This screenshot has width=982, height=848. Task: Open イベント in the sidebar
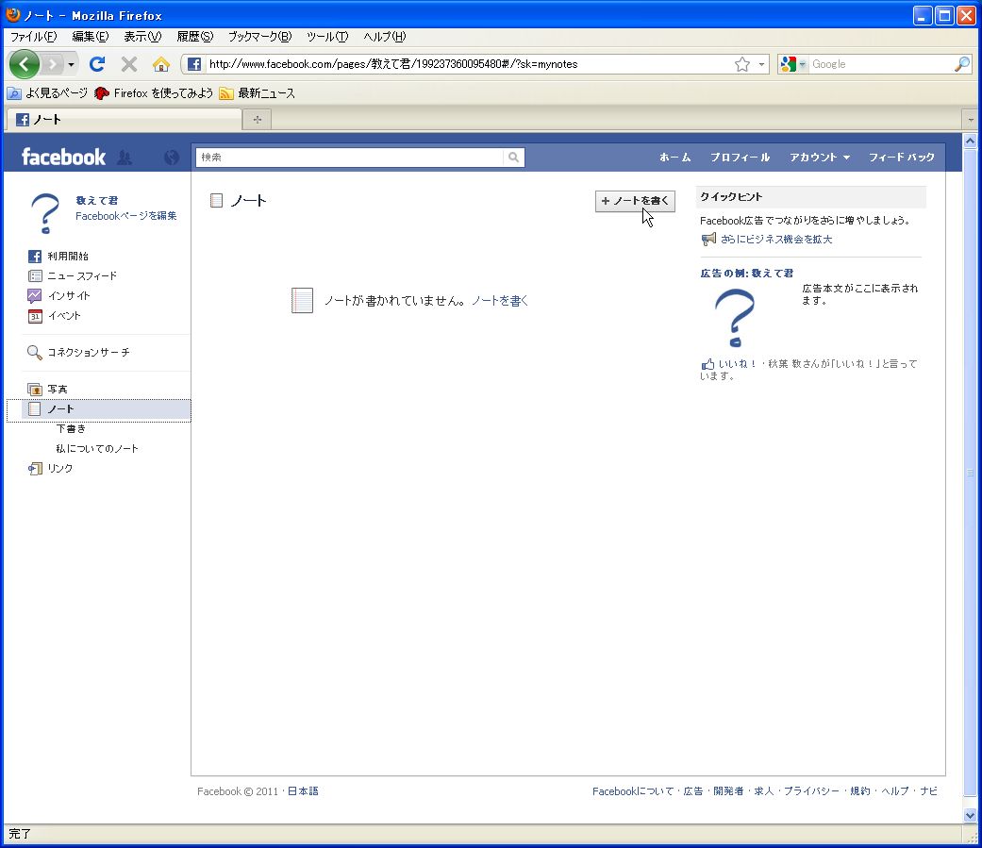coord(54,316)
